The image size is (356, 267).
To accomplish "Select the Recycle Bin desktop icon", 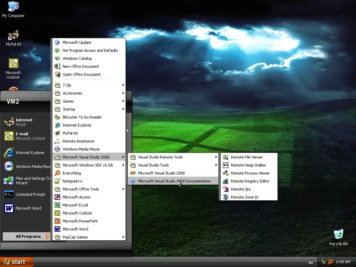I will coord(339,237).
